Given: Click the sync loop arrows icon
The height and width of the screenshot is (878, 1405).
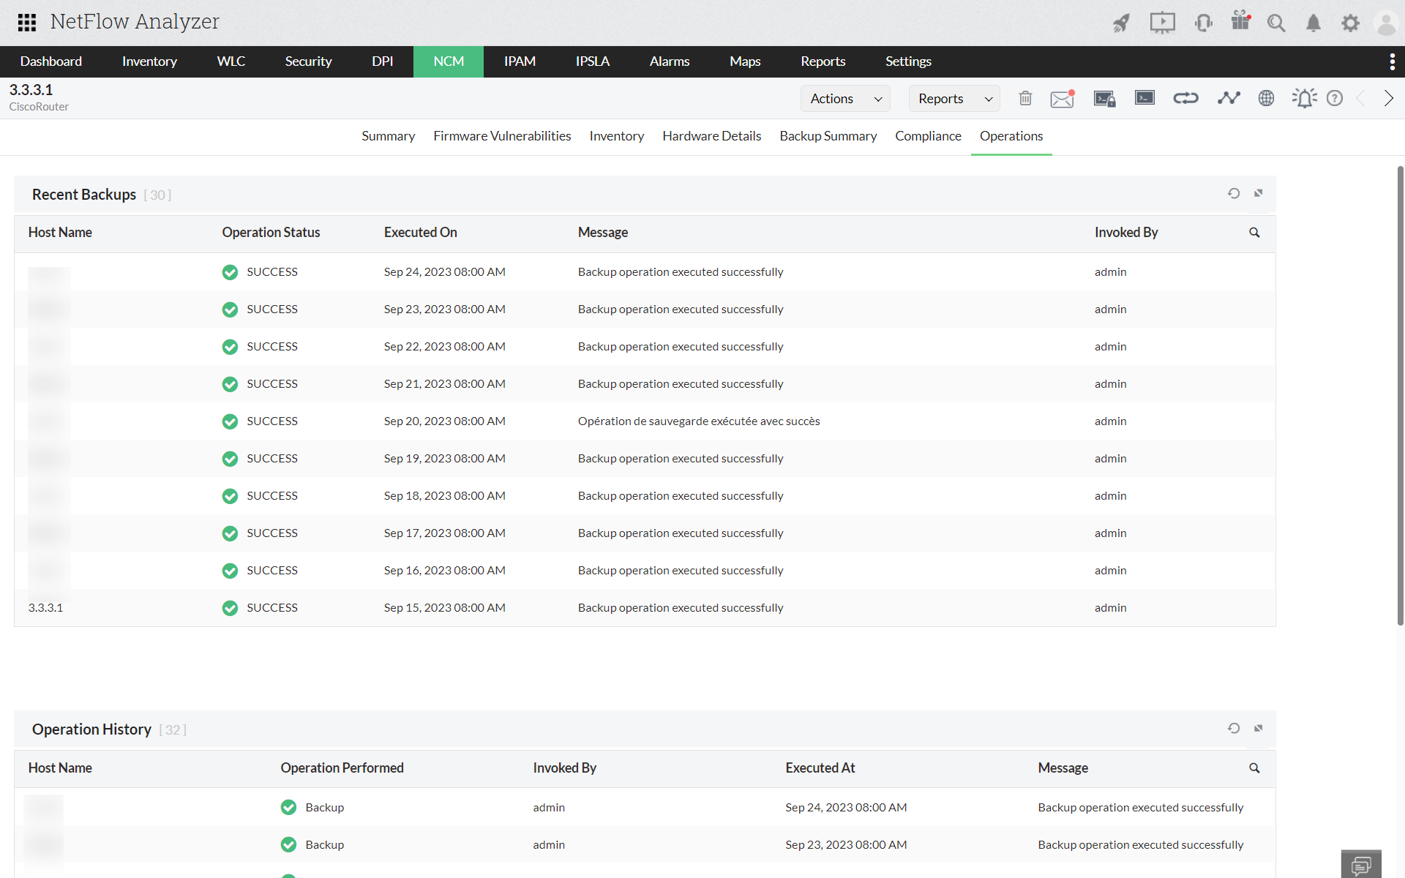Looking at the screenshot, I should [1185, 98].
